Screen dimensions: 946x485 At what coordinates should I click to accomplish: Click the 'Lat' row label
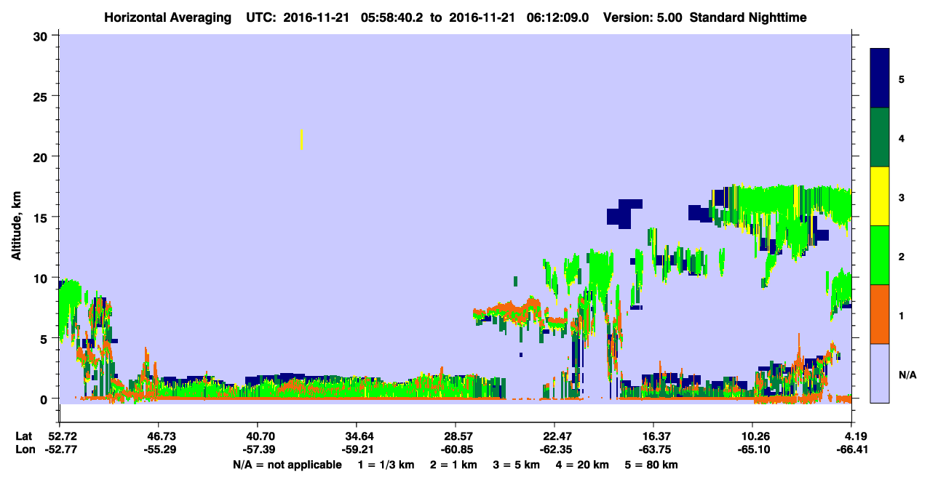(x=24, y=436)
